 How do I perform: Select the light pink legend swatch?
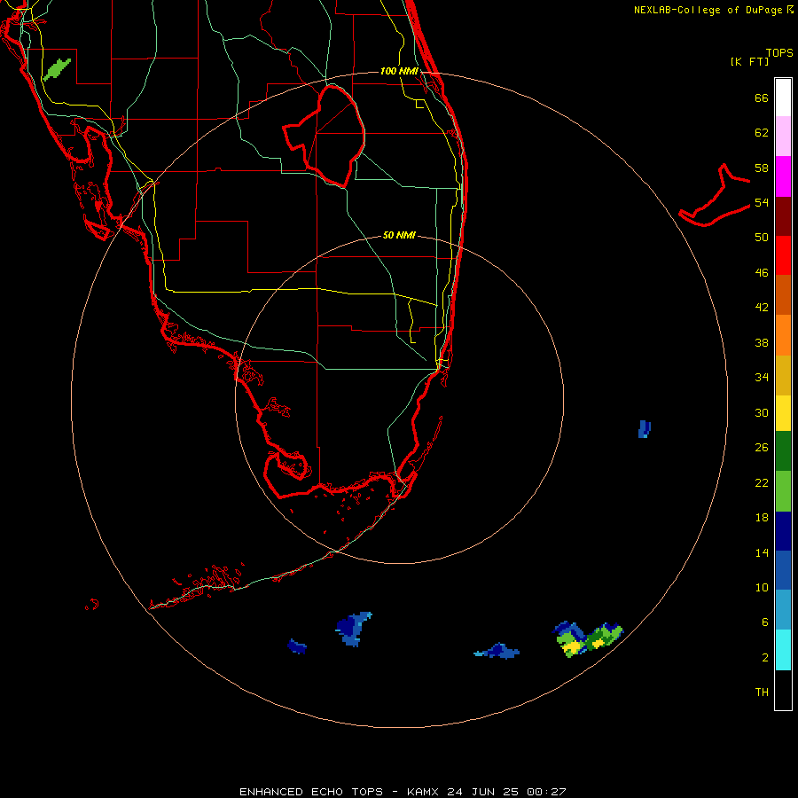[783, 136]
